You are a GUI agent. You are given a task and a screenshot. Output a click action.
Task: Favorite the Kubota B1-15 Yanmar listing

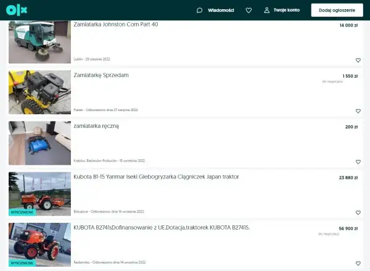[358, 212]
